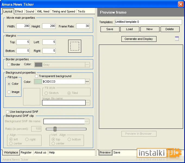Select center vertical align radio
Image resolution: width=185 pixels, height=163 pixels.
tap(53, 143)
